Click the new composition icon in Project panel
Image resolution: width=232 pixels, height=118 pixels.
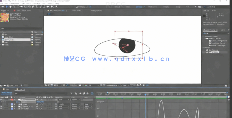click(8, 86)
